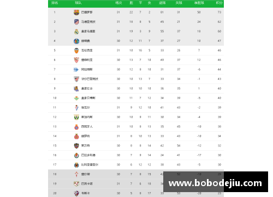Click the Real Betis green crest

point(76,98)
